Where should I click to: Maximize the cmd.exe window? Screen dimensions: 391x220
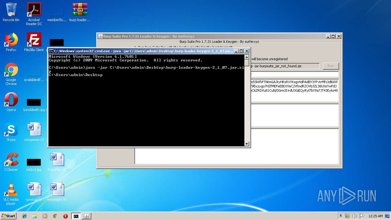[x=241, y=51]
